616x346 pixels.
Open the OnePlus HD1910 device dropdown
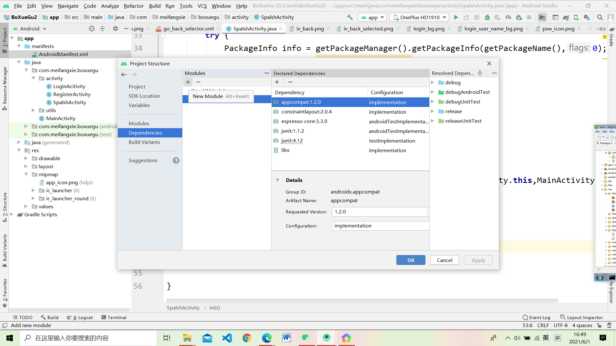point(419,17)
